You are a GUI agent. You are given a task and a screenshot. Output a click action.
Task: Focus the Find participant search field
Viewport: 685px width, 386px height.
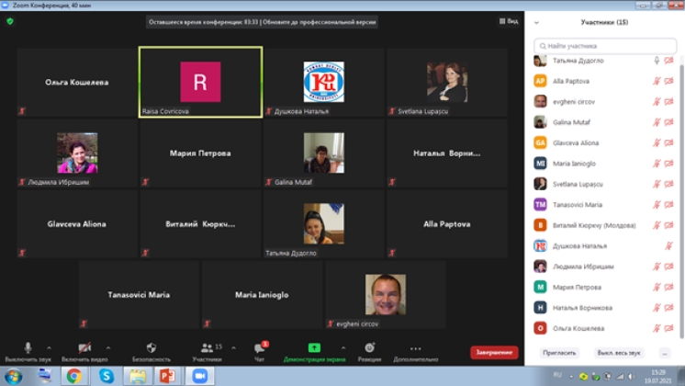pyautogui.click(x=605, y=46)
